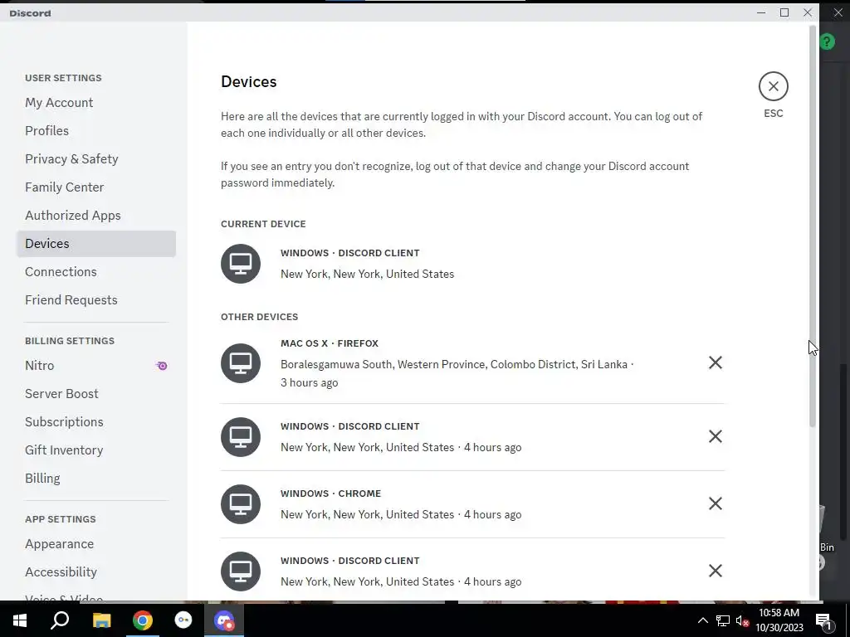The image size is (850, 637).
Task: Open Server Boost settings
Action: tap(96, 393)
